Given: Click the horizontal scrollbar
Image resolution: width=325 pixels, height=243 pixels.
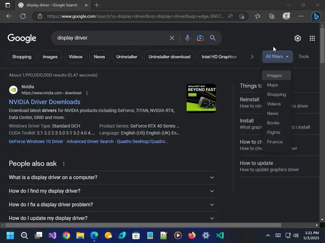Looking at the screenshot, I should pos(143,225).
